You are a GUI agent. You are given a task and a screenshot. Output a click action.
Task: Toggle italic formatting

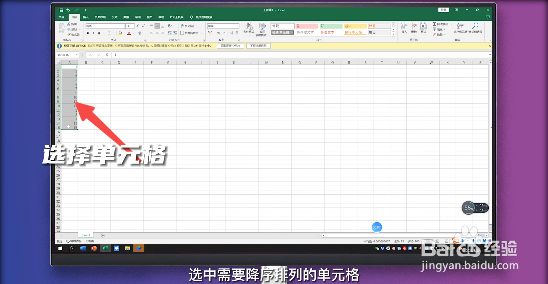click(x=93, y=33)
